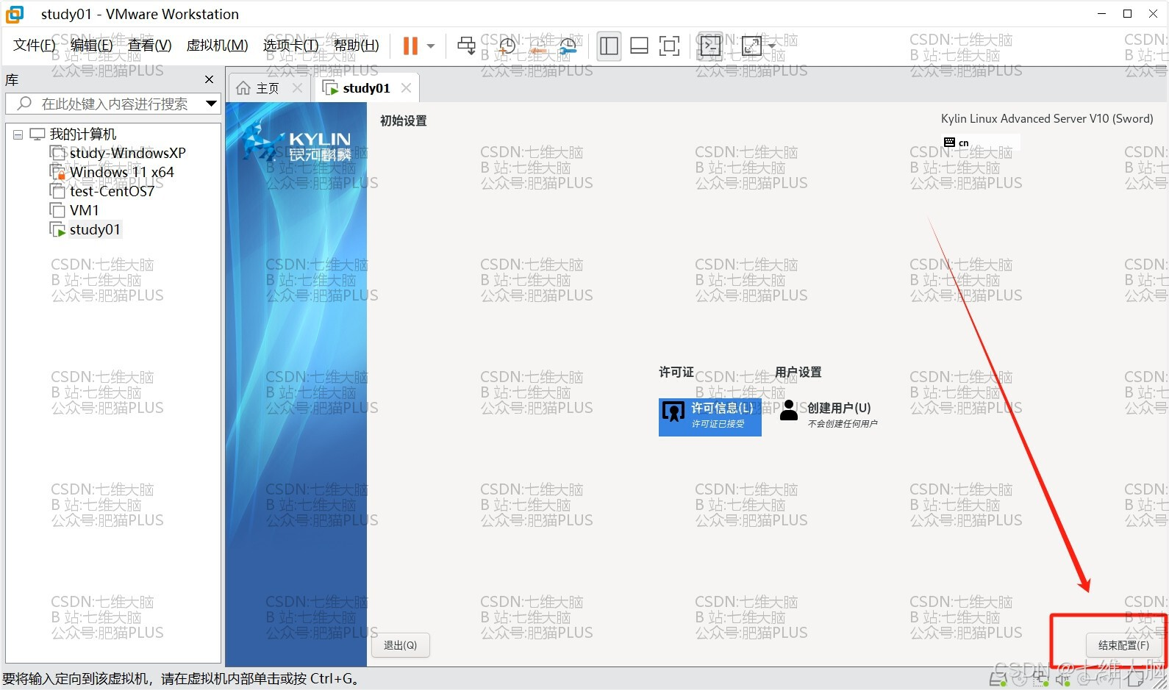
Task: Toggle the thumbnail bar view icon
Action: click(x=639, y=46)
